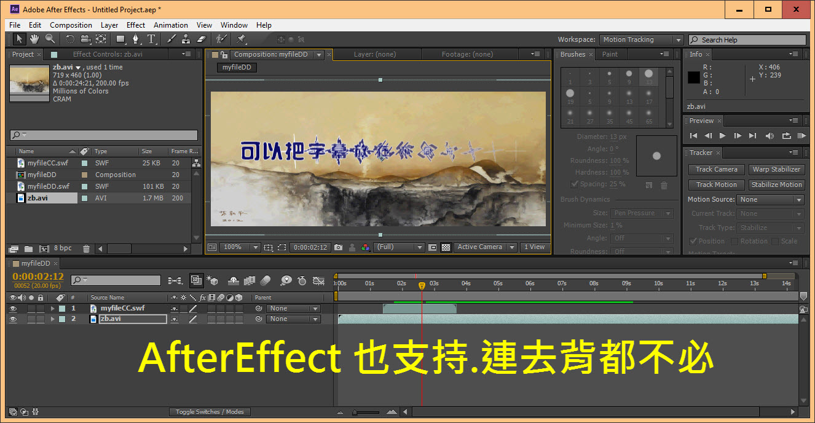Expand the zb.avi layer properties triangle
The image size is (815, 423).
[53, 319]
